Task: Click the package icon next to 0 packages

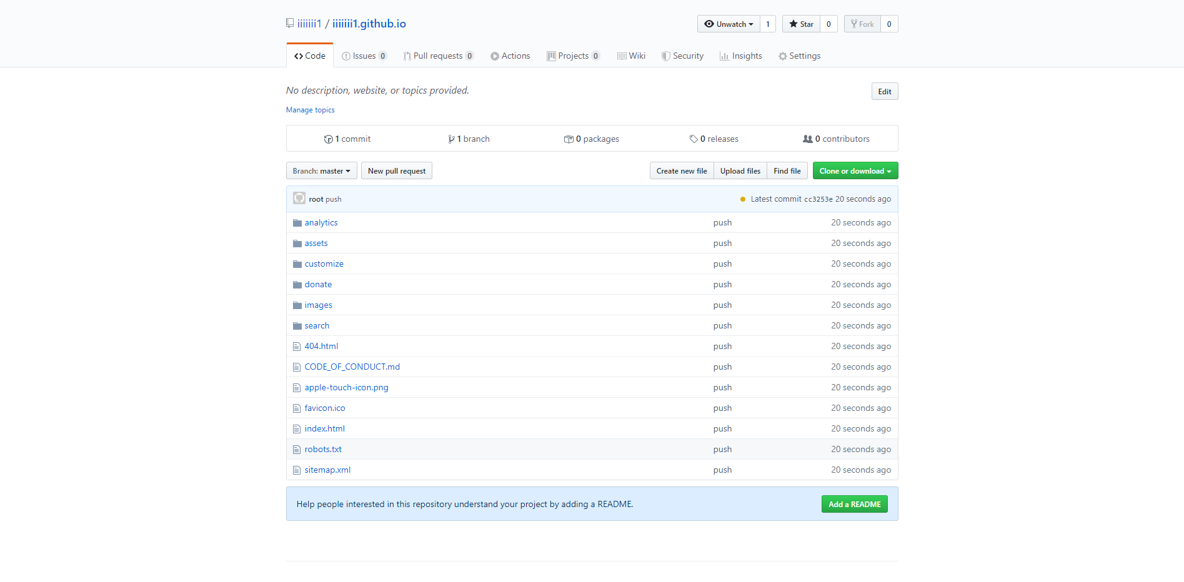Action: point(569,139)
